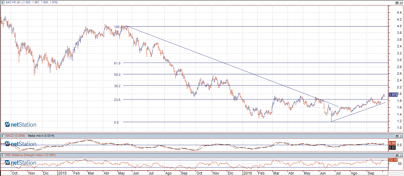Click the SACYR panel title icon
This screenshot has width=404, height=176.
tap(3, 2)
